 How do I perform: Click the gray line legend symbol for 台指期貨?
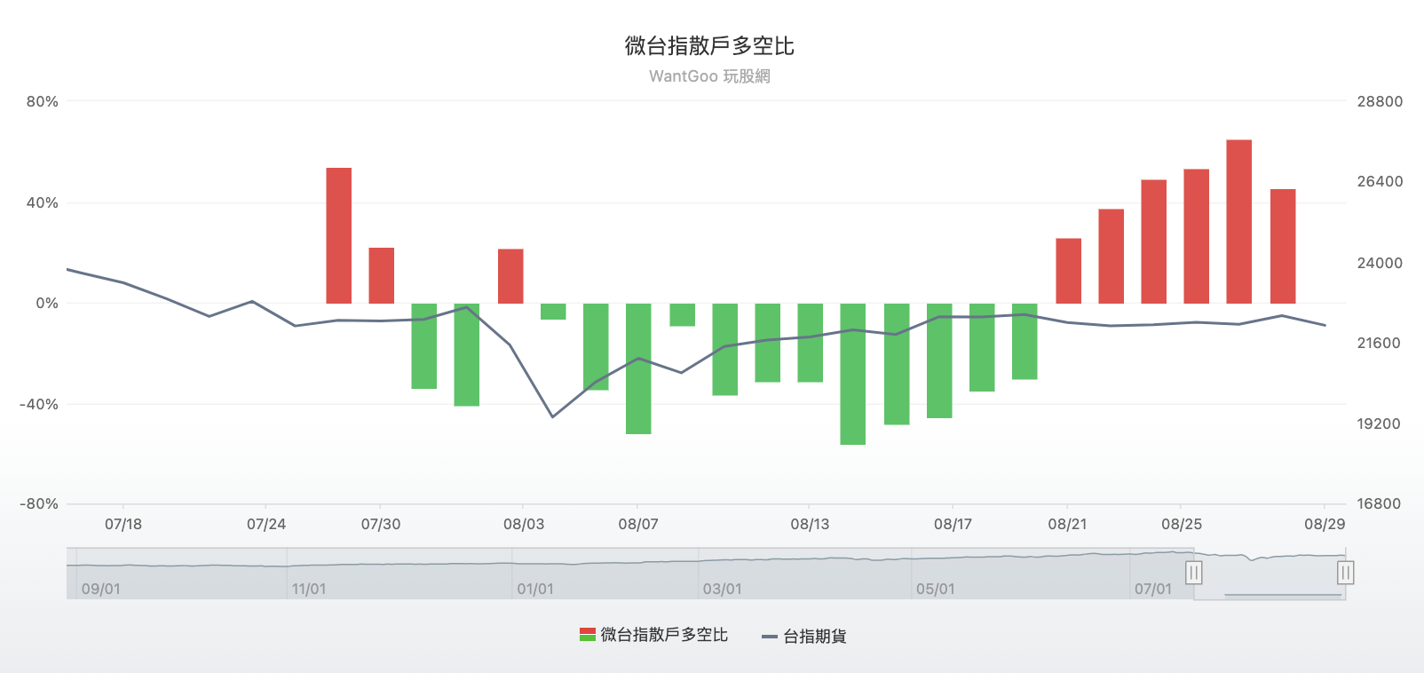click(x=770, y=637)
